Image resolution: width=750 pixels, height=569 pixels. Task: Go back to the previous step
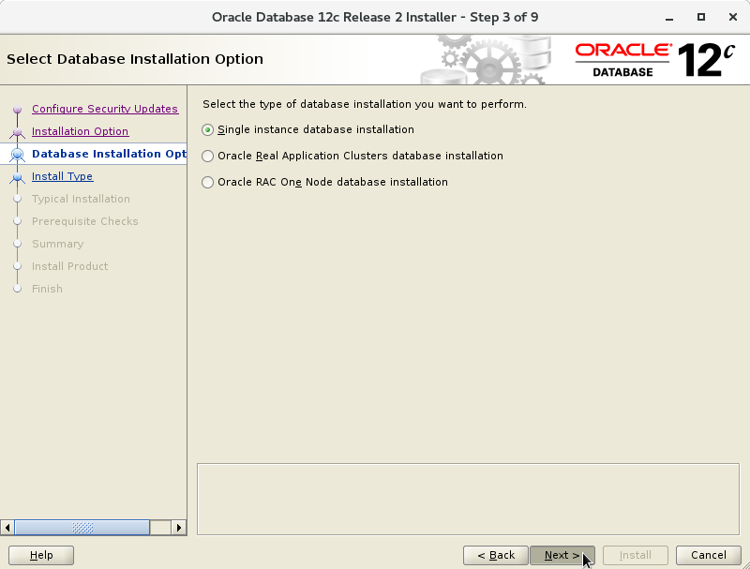click(x=495, y=555)
